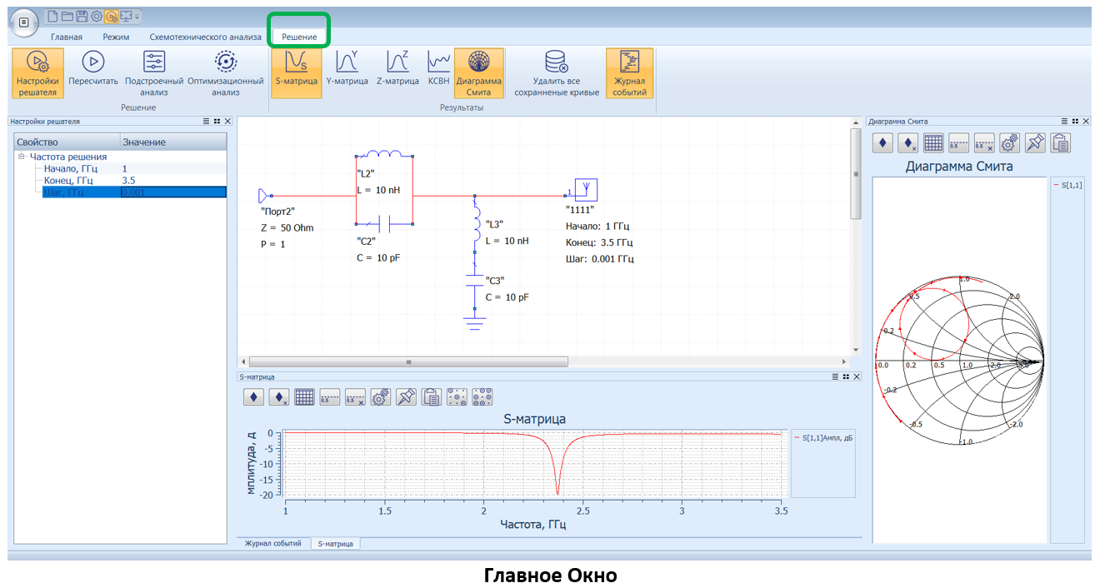Open the quick access toolbar dropdown arrow
The image size is (1100, 588).
137,17
